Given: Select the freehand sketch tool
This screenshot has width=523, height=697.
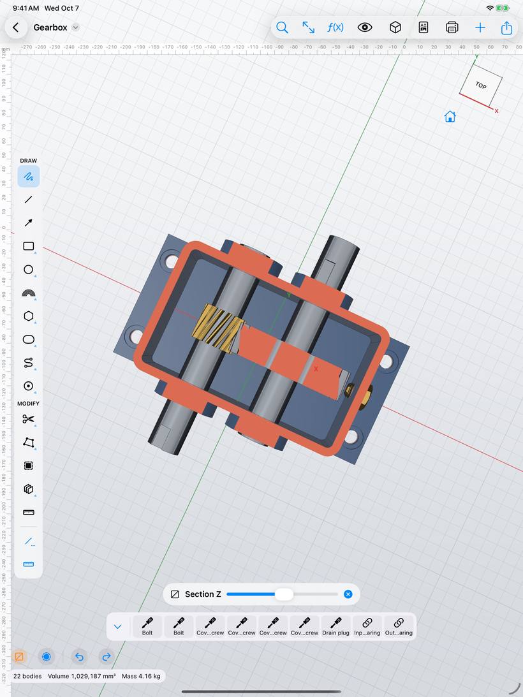Looking at the screenshot, I should 29,177.
